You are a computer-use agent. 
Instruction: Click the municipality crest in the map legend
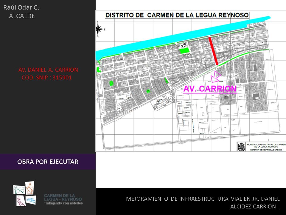(242, 147)
